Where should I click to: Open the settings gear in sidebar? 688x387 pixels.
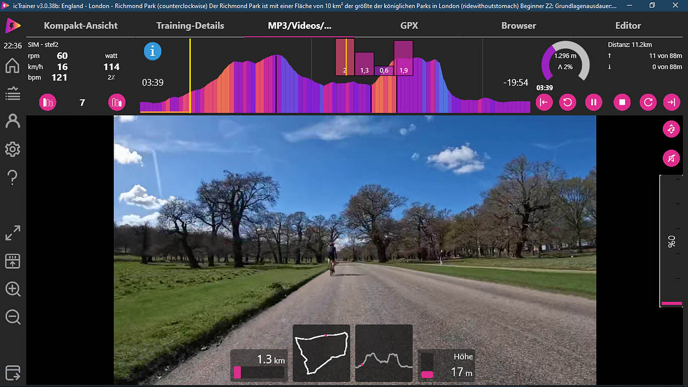point(12,149)
